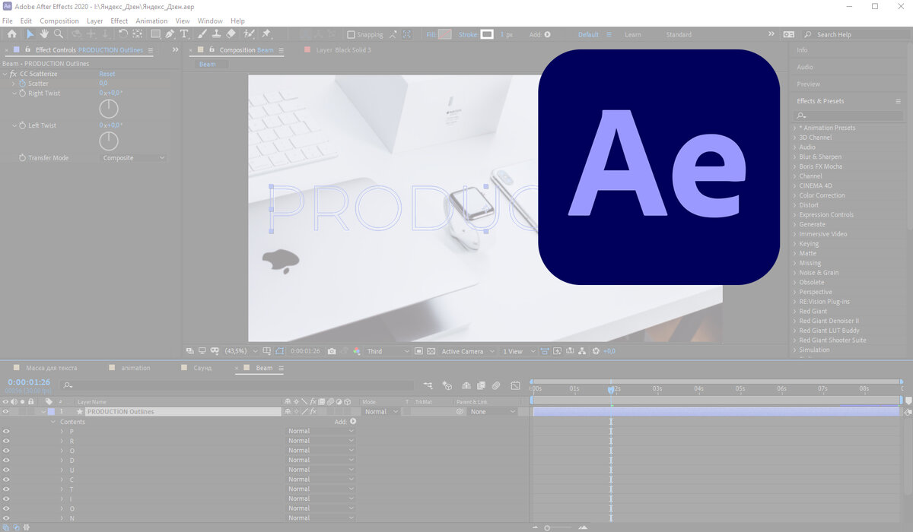Select the Clone Stamp tool
Screen dimensions: 913x532
(217, 34)
